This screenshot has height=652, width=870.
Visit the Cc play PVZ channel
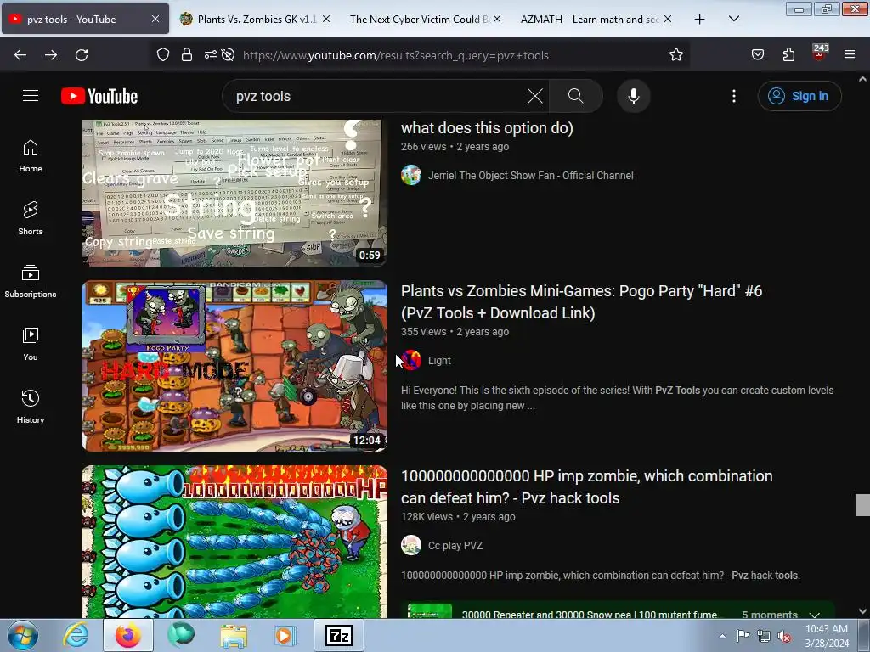pos(455,546)
